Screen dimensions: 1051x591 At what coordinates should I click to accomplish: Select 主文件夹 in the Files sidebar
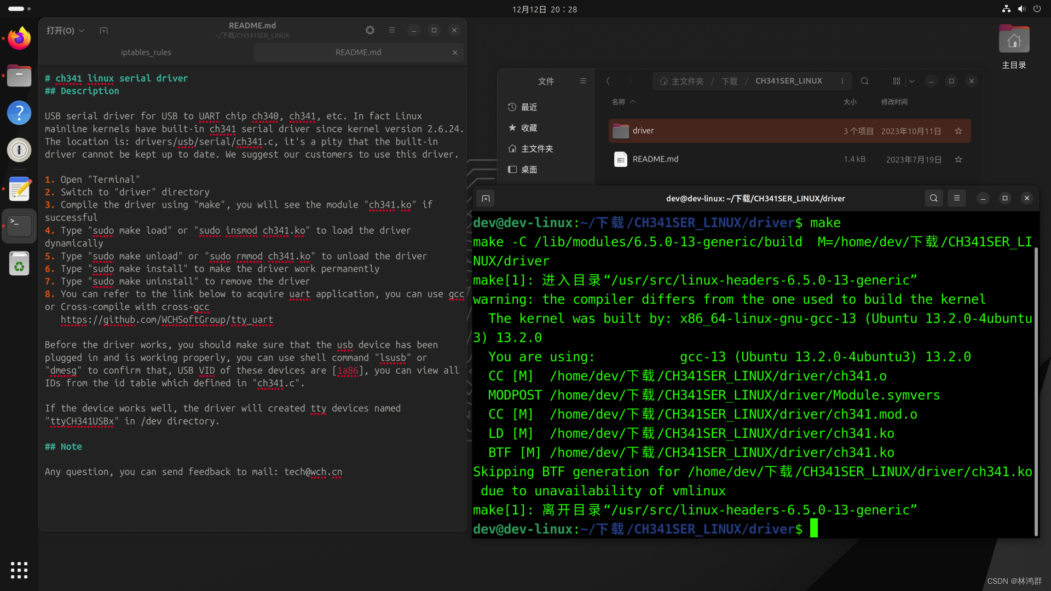(546, 149)
